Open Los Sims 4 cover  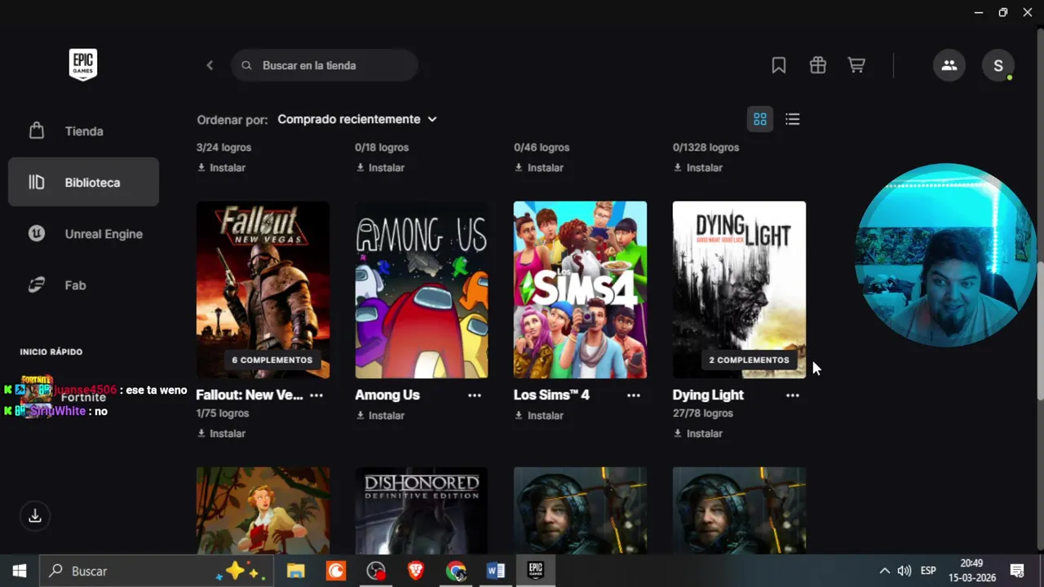580,289
